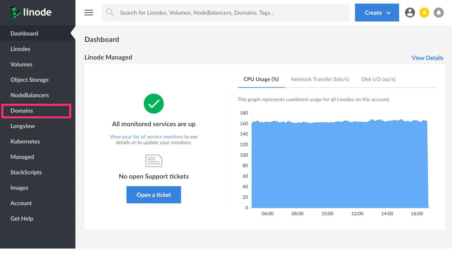Switch to the Network Transfer tab

[x=320, y=79]
